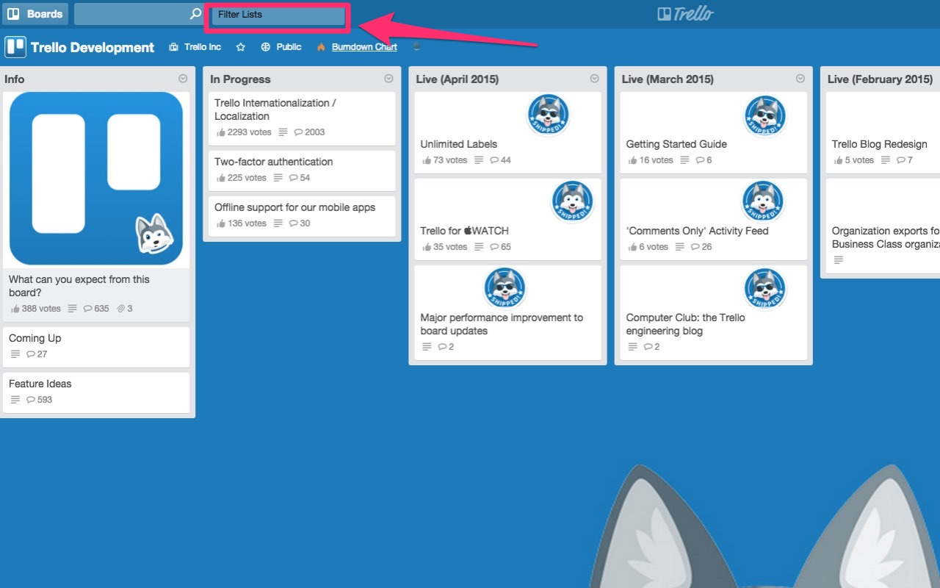
Task: Click the attachment paperclip icon showing 3
Action: click(x=120, y=309)
